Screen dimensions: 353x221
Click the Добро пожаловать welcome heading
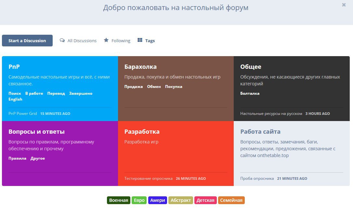(176, 8)
